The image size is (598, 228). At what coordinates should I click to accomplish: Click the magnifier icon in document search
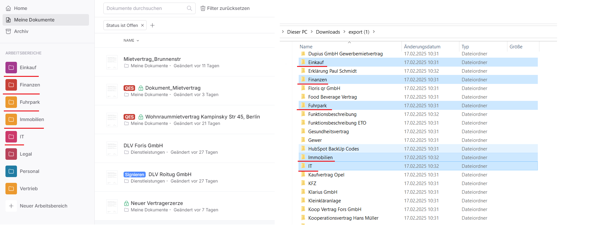click(x=189, y=8)
